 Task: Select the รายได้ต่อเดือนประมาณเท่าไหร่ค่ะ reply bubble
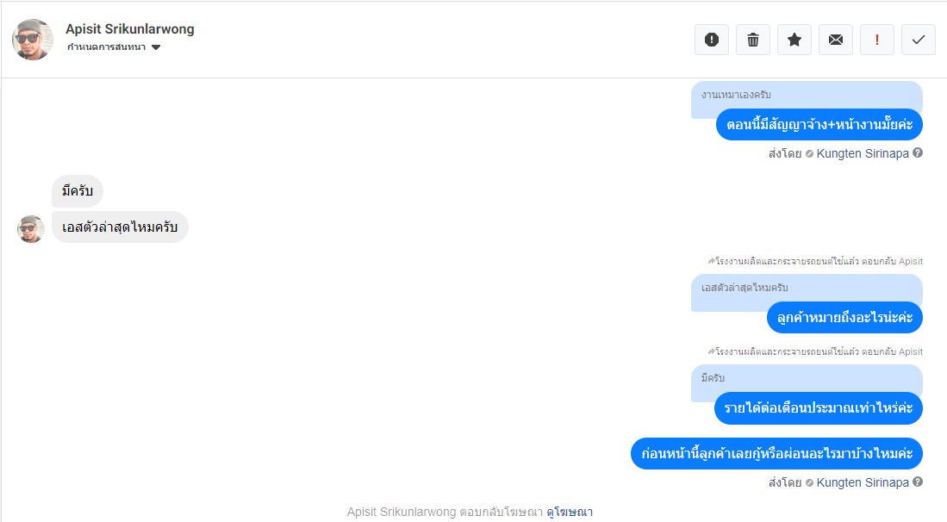tap(819, 408)
